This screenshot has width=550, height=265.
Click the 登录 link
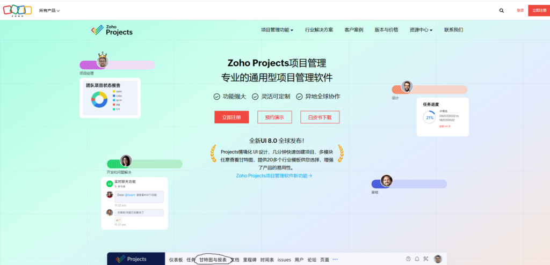(520, 11)
